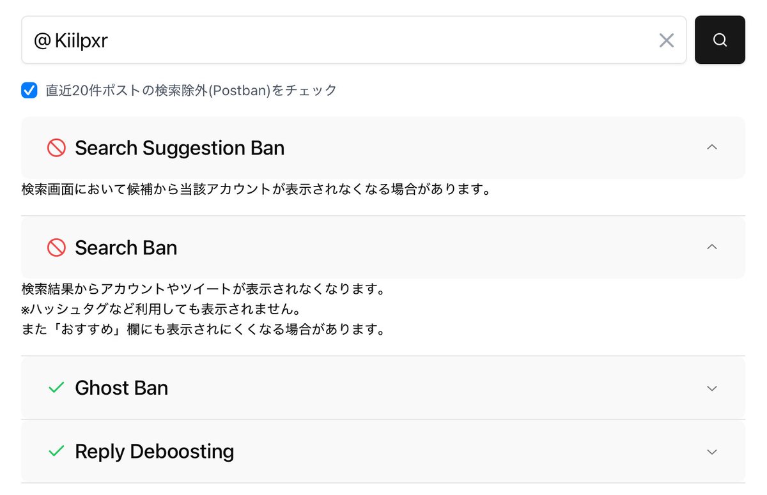
Task: Click the @ symbol in the search box
Action: [42, 41]
